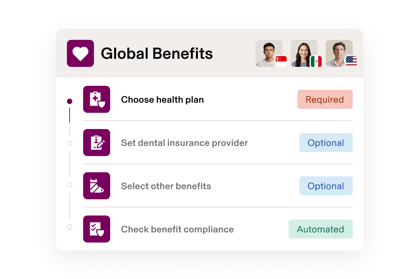Open the Optional badge for dental insurance

[326, 143]
